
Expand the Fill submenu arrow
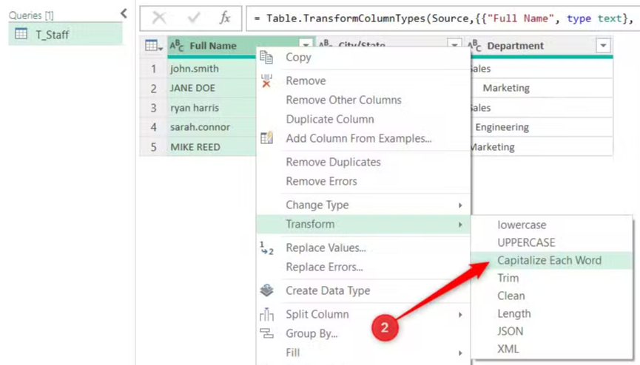tap(460, 352)
